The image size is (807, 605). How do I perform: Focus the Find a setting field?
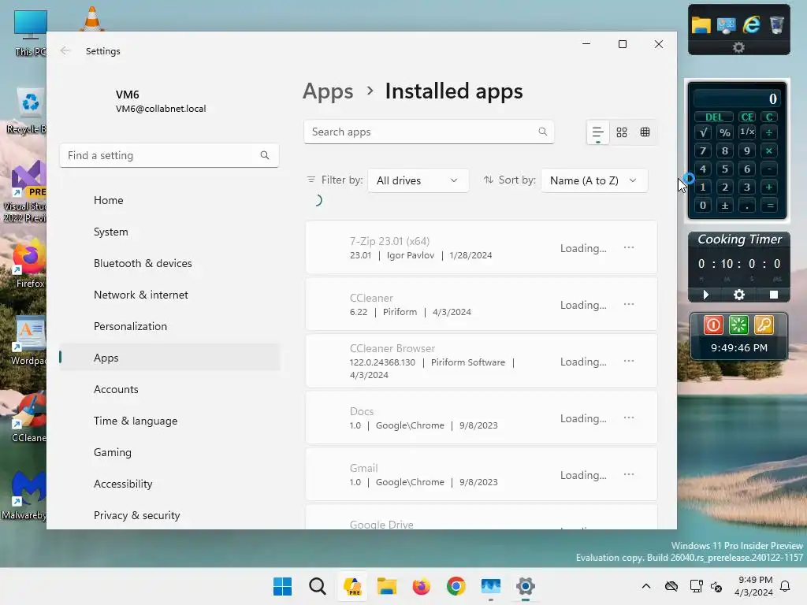(x=169, y=155)
